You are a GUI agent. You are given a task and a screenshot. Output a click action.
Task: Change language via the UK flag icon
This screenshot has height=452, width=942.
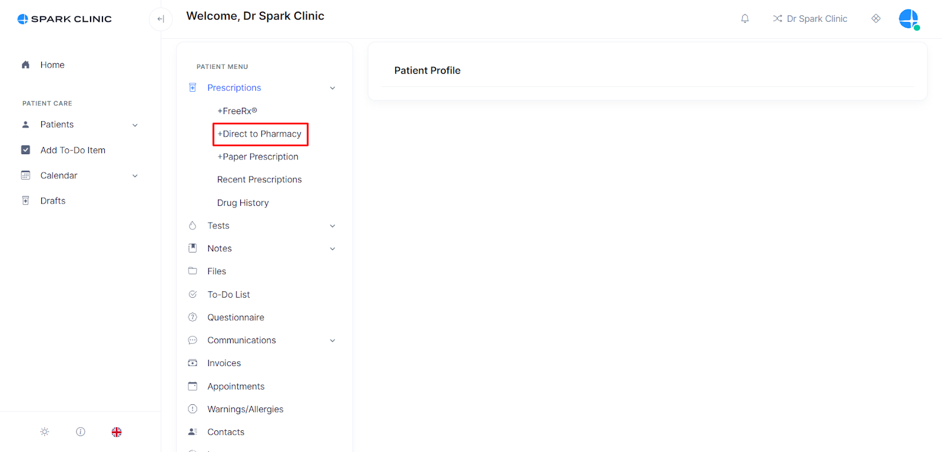[x=117, y=432]
